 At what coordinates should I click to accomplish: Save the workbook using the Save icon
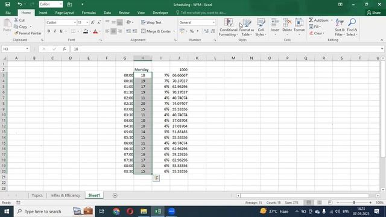[x=8, y=4]
